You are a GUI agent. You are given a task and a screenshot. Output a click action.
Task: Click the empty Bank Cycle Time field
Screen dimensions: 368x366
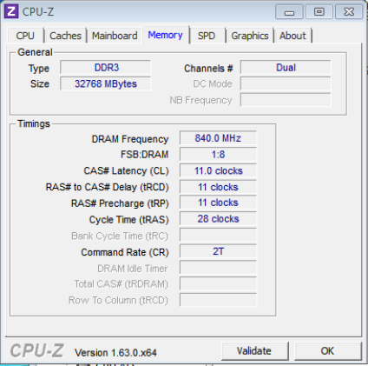(x=218, y=235)
